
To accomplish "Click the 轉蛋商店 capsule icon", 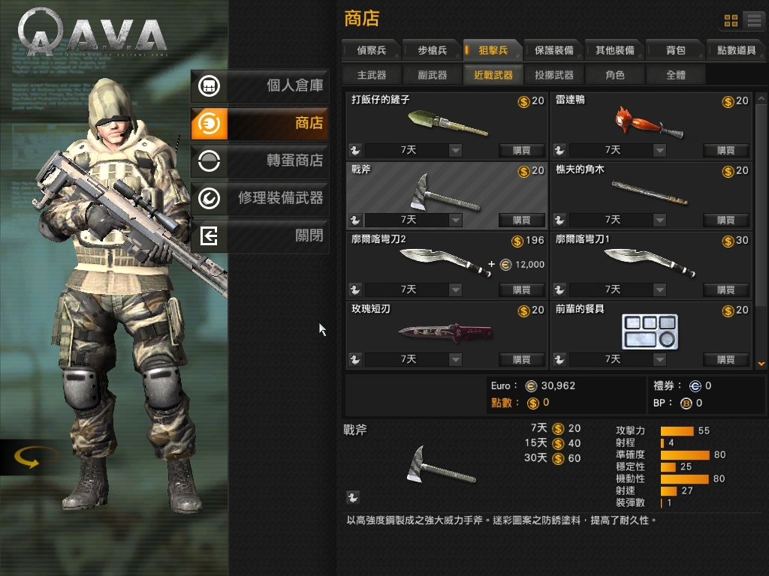I will 210,160.
